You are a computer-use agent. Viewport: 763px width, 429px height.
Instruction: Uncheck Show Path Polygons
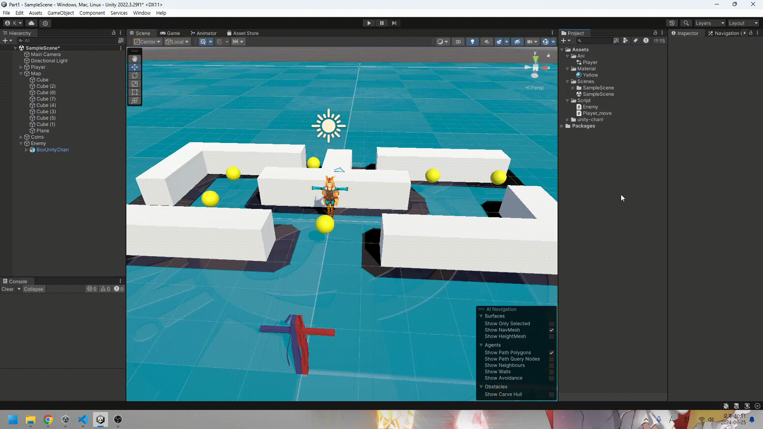tap(551, 353)
